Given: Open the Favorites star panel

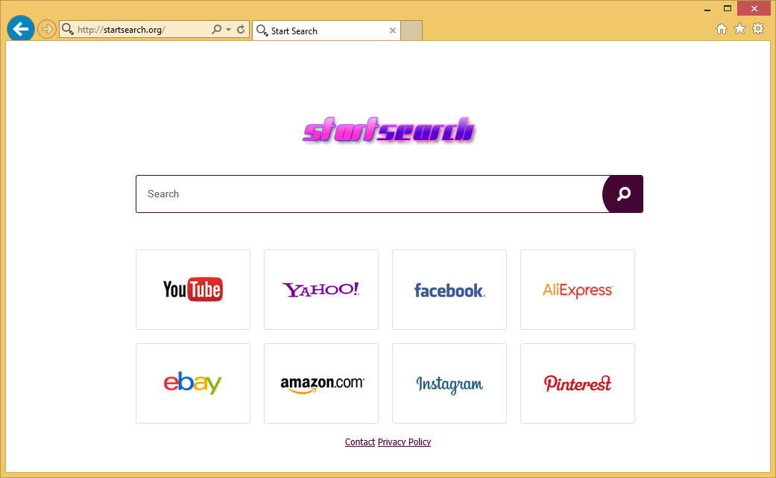Looking at the screenshot, I should pyautogui.click(x=739, y=28).
